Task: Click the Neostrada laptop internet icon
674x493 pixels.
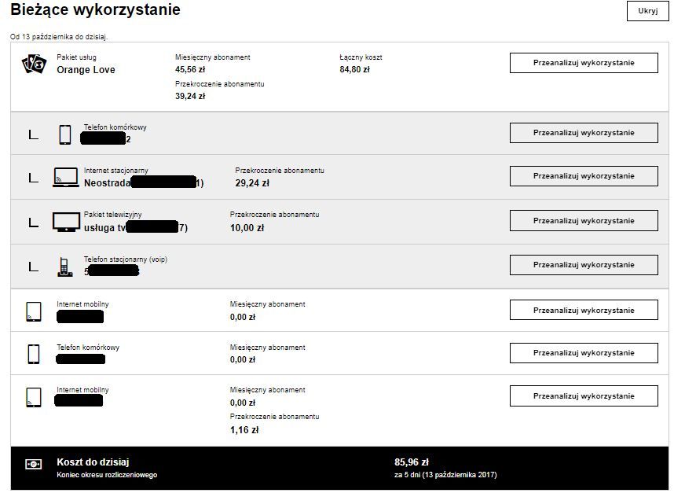Action: [x=66, y=178]
